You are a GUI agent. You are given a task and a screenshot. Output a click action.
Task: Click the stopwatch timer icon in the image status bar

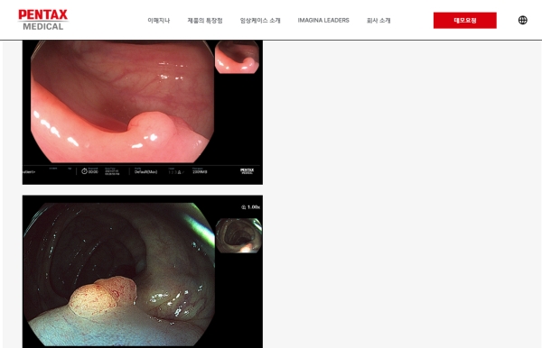pyautogui.click(x=84, y=171)
